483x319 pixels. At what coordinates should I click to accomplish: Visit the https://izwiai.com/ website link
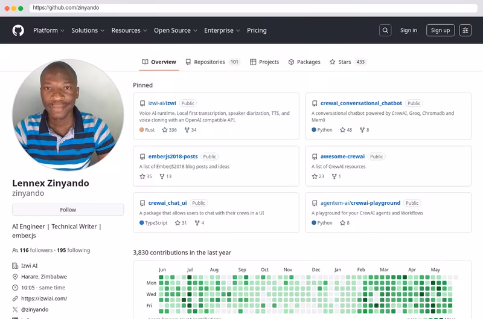point(44,298)
